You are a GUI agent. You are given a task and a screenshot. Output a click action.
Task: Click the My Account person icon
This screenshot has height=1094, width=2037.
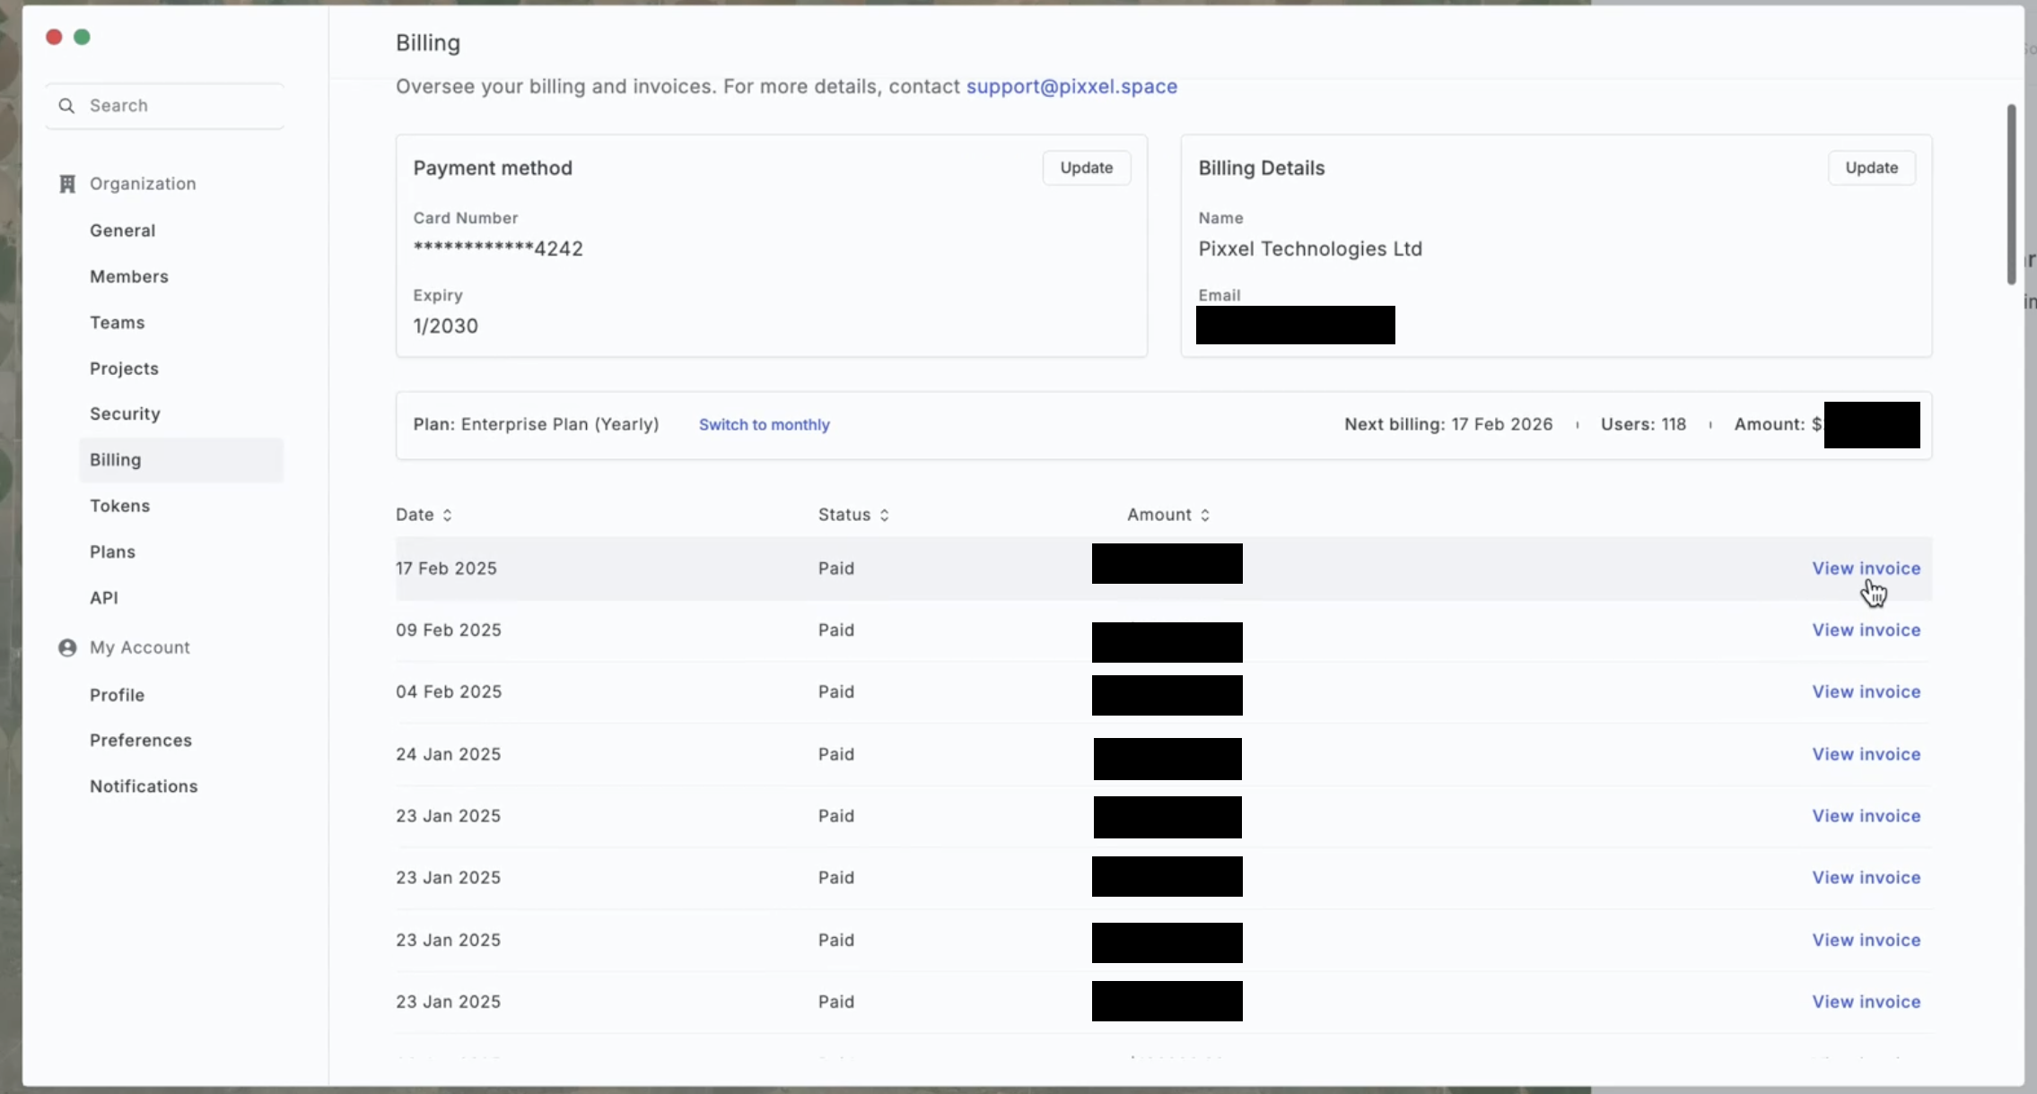67,647
